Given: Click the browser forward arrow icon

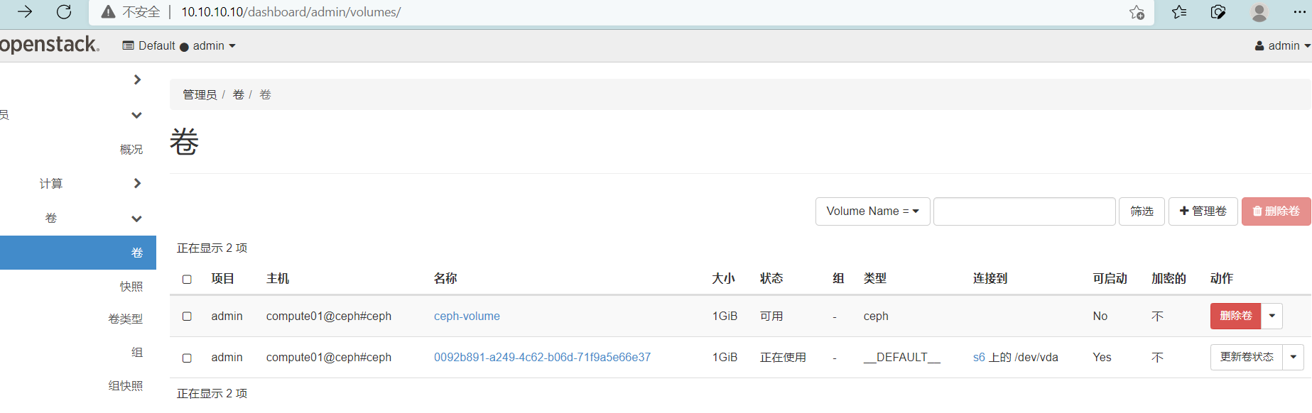Looking at the screenshot, I should coord(25,12).
